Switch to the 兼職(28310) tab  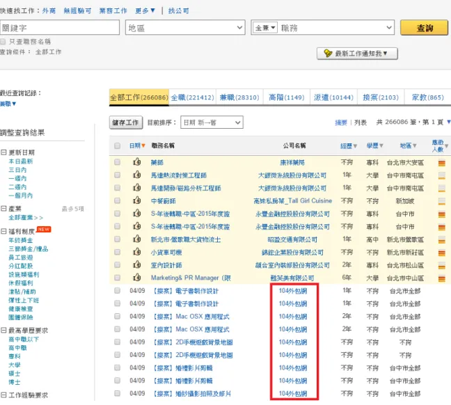(239, 97)
